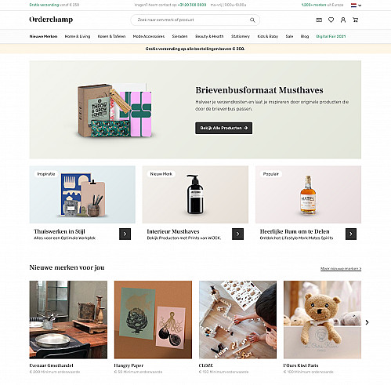
Task: Open the Hungry Paper brand thumbnail
Action: coord(153,320)
